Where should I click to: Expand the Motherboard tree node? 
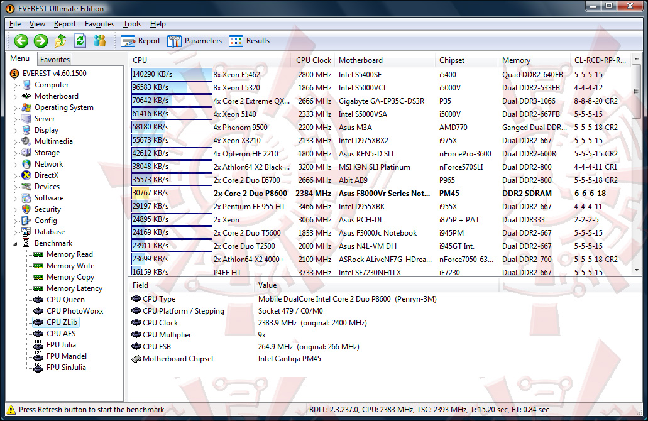[16, 97]
